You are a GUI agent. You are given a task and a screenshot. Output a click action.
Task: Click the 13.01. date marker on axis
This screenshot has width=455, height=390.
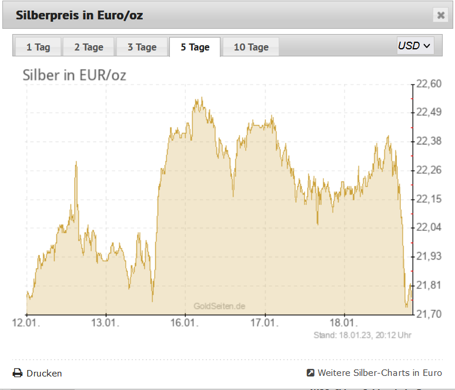(105, 322)
